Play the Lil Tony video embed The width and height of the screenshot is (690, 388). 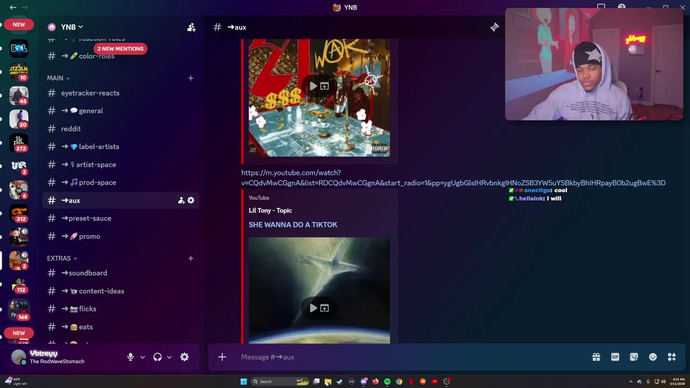click(313, 308)
